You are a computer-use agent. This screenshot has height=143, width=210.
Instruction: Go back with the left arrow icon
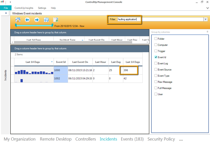[x=27, y=20]
